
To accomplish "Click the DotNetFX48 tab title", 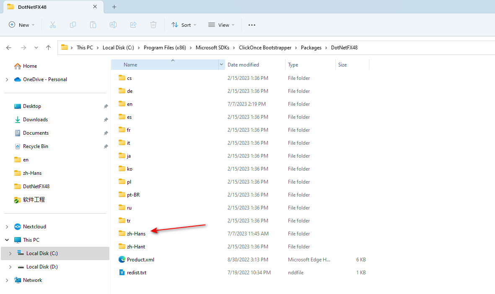I will (x=32, y=7).
